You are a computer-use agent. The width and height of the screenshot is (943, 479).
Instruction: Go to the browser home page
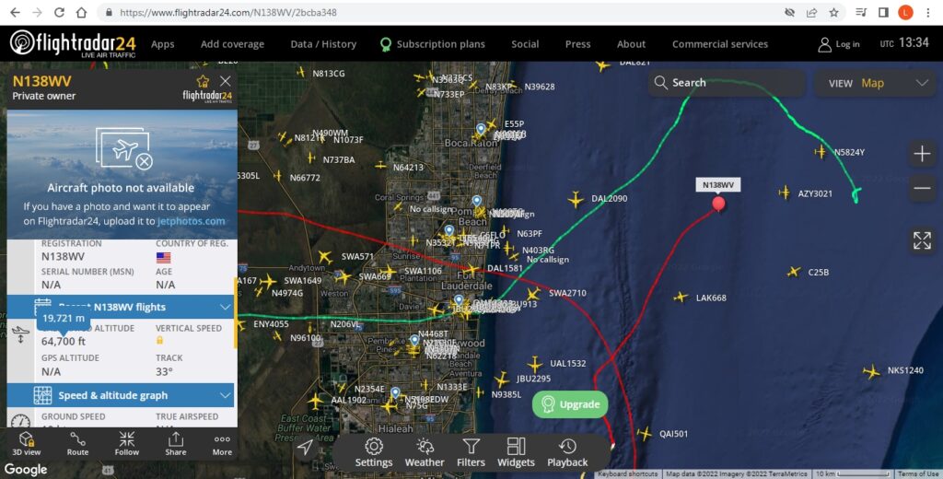point(81,12)
